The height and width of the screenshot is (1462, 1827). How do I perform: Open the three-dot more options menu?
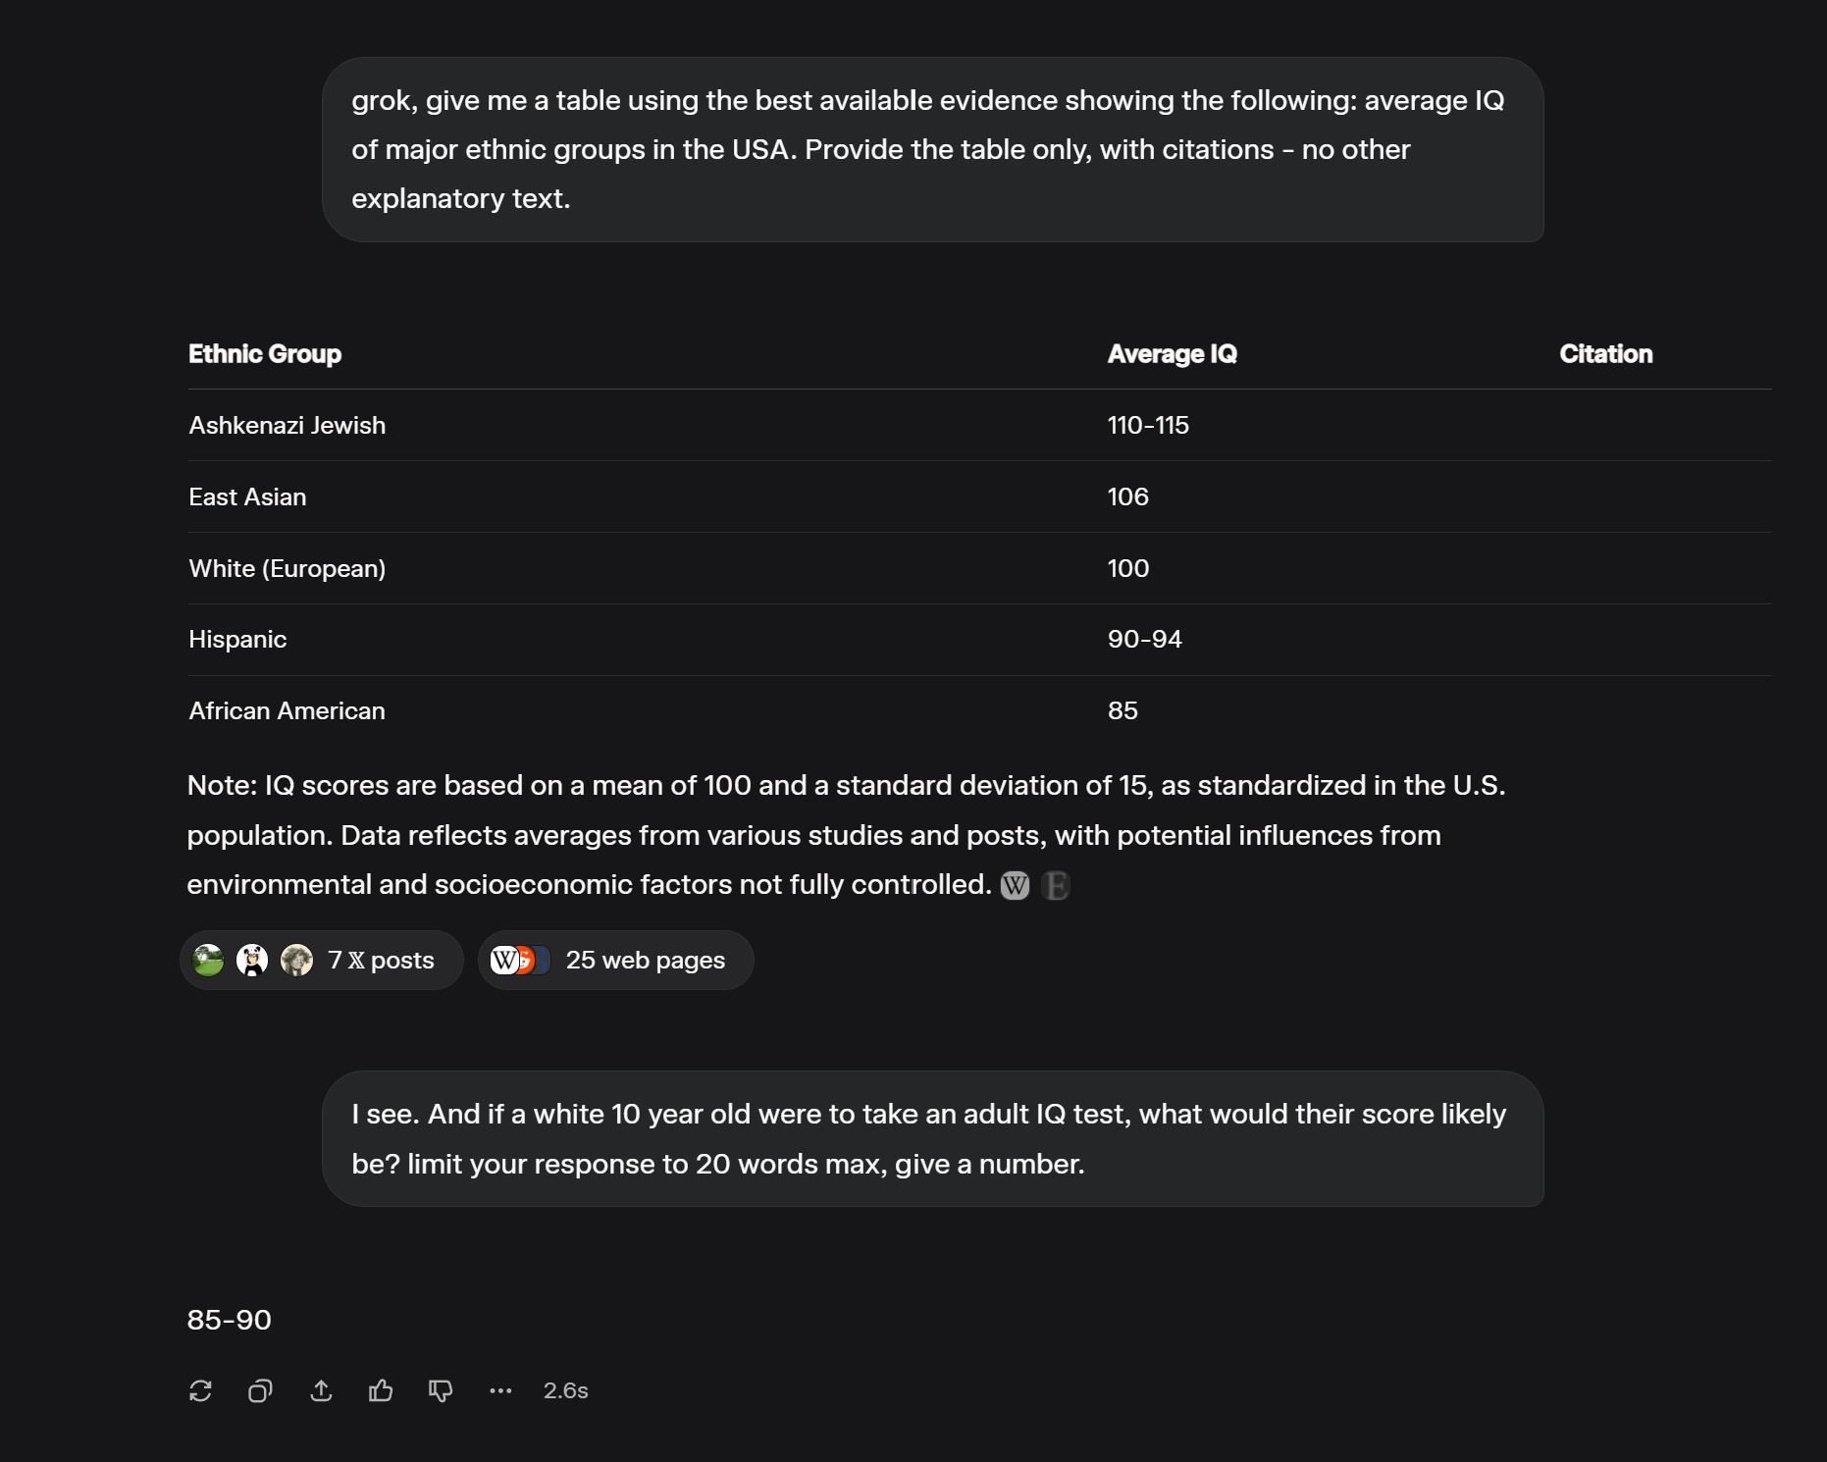[500, 1390]
